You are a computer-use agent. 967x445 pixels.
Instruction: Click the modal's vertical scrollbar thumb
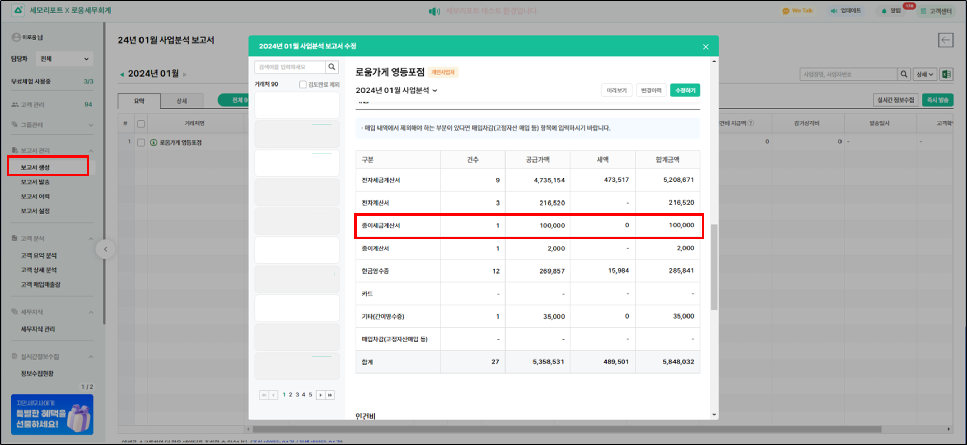click(x=714, y=267)
